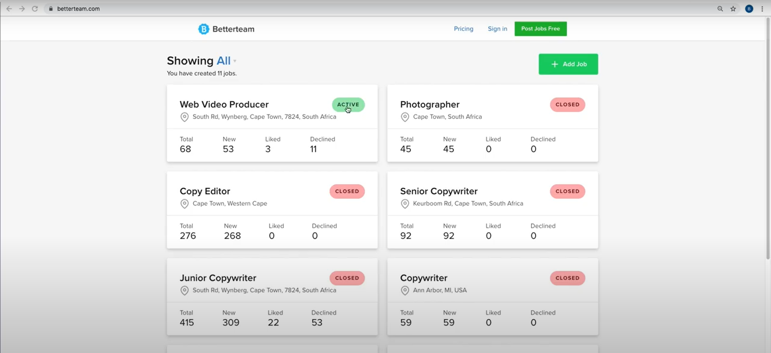Open the Pricing page

pyautogui.click(x=463, y=29)
